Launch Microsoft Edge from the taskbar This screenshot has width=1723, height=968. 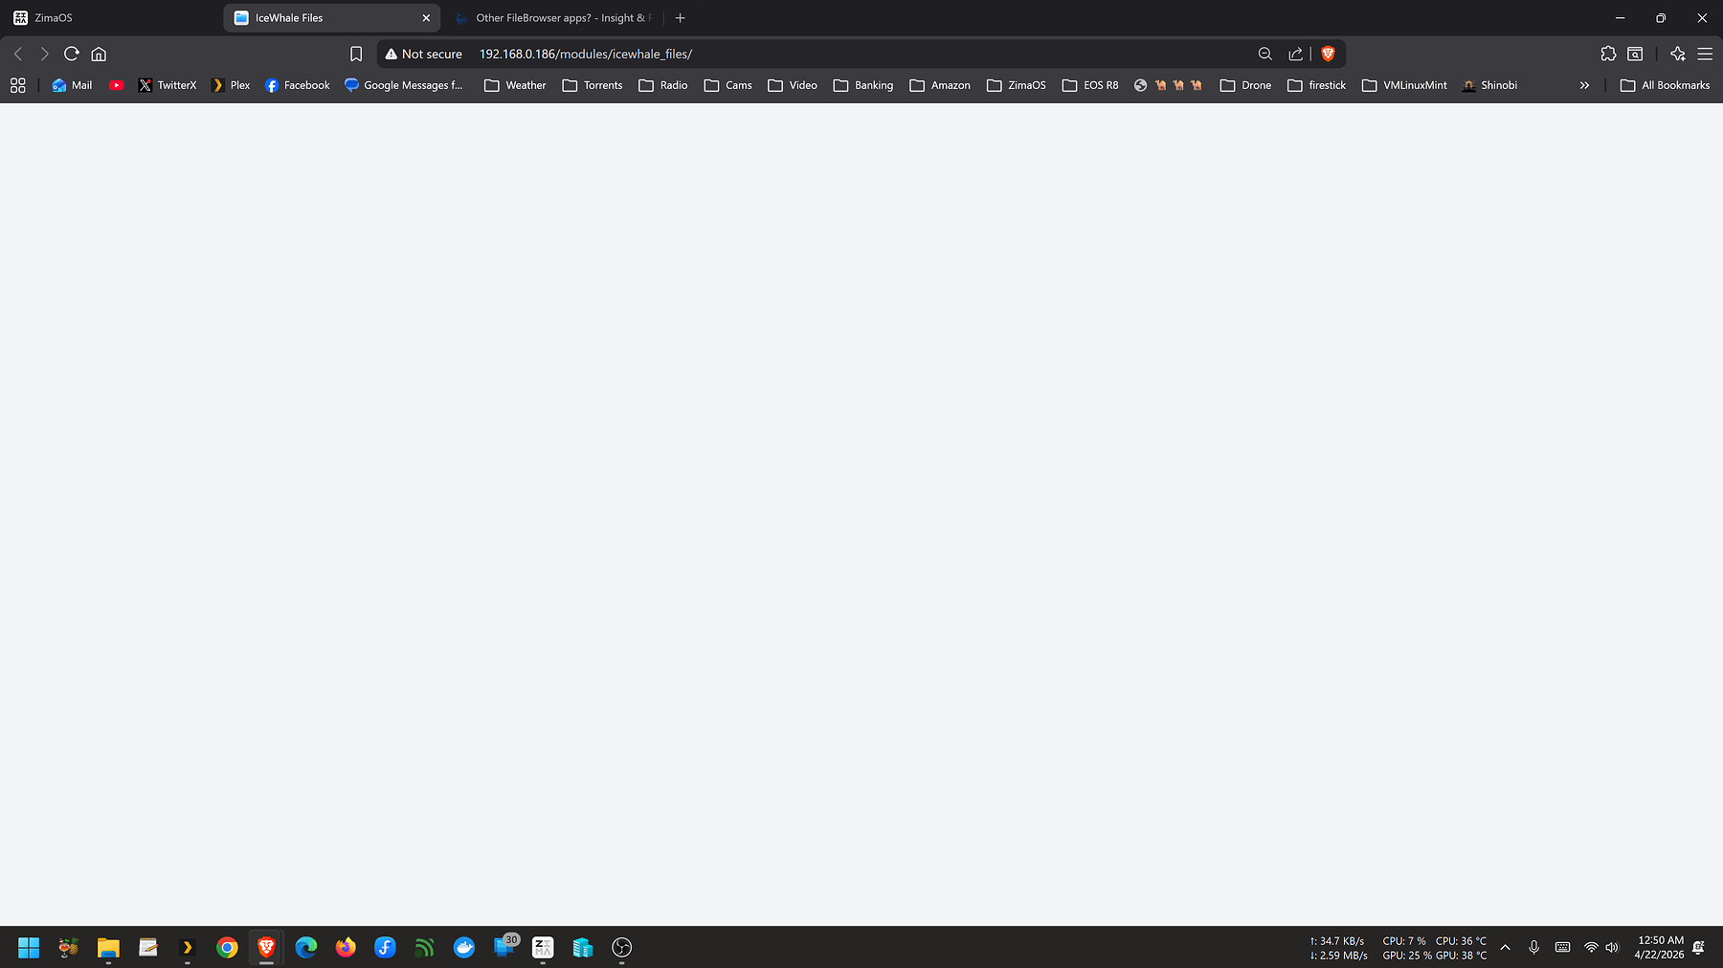tap(306, 948)
